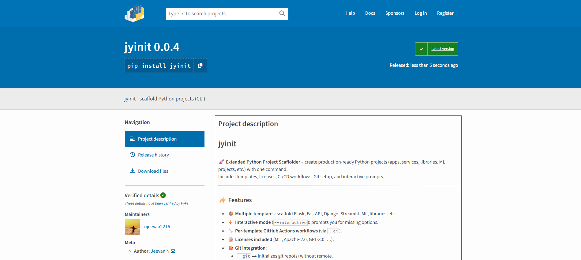Open the njeevan2216 maintainer profile link
This screenshot has height=260, width=581.
click(157, 227)
